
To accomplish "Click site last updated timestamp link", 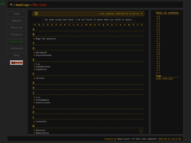I will pyautogui.click(x=170, y=139).
